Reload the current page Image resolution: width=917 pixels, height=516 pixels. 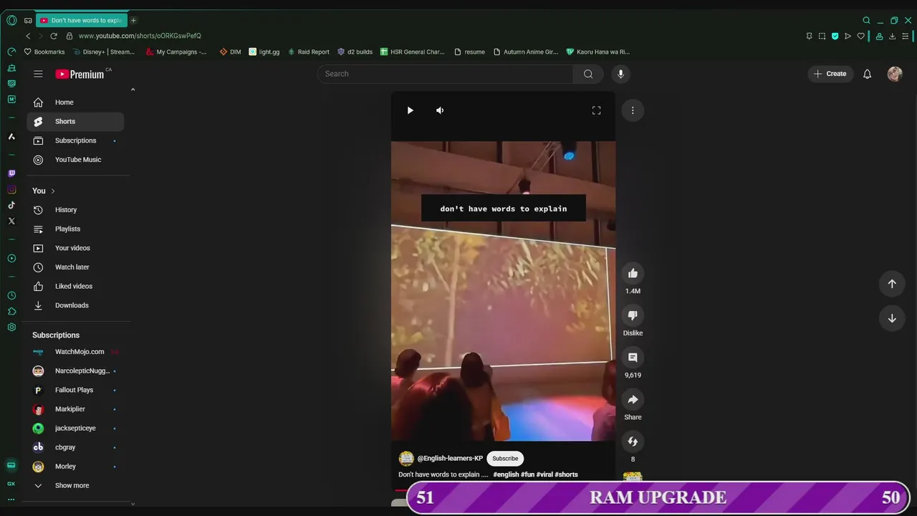54,36
